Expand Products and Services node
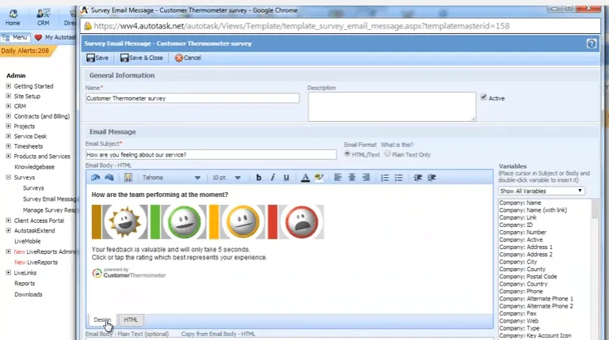The height and width of the screenshot is (340, 609). [8, 157]
